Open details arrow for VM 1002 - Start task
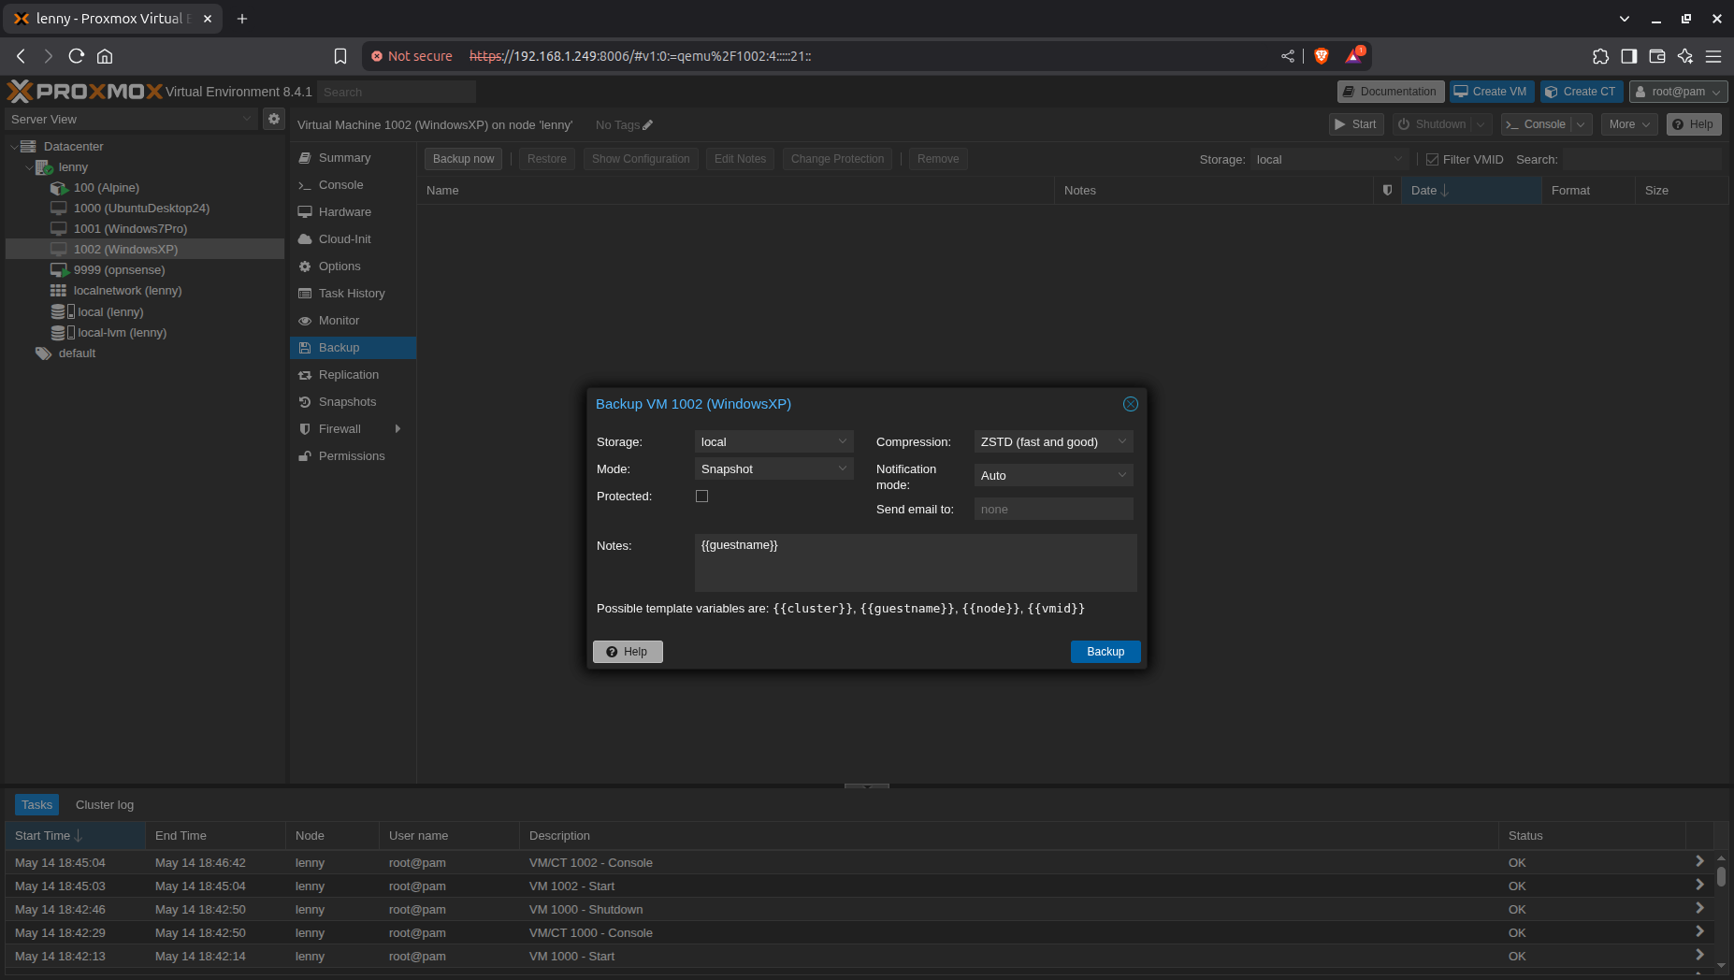 click(x=1699, y=885)
